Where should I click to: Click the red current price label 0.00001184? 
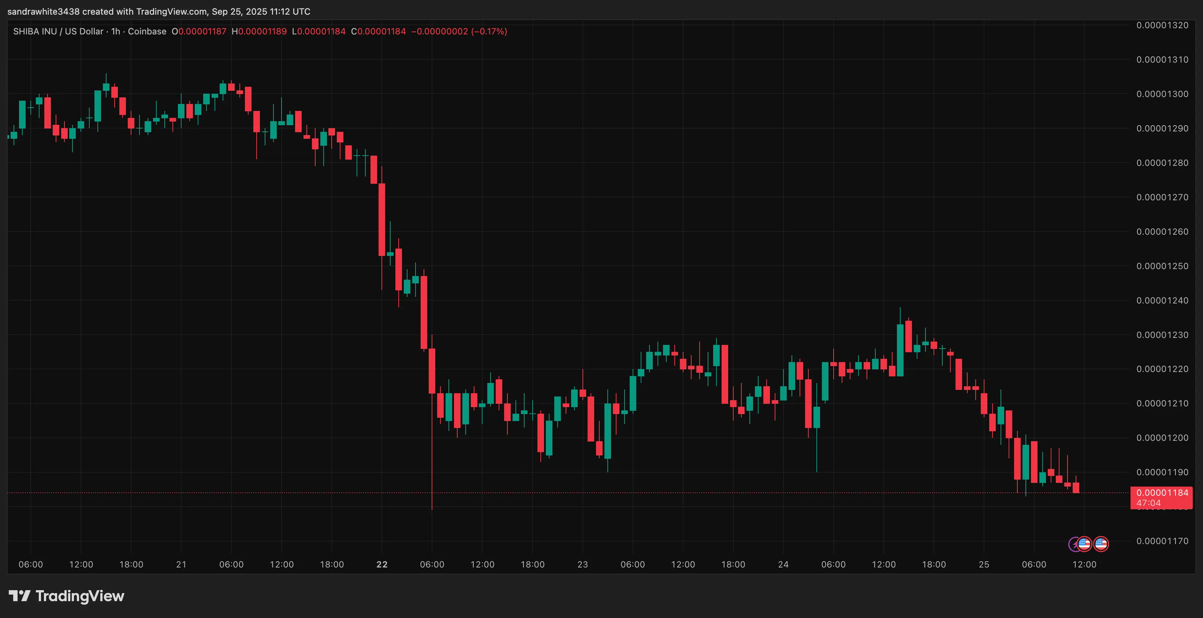1162,493
